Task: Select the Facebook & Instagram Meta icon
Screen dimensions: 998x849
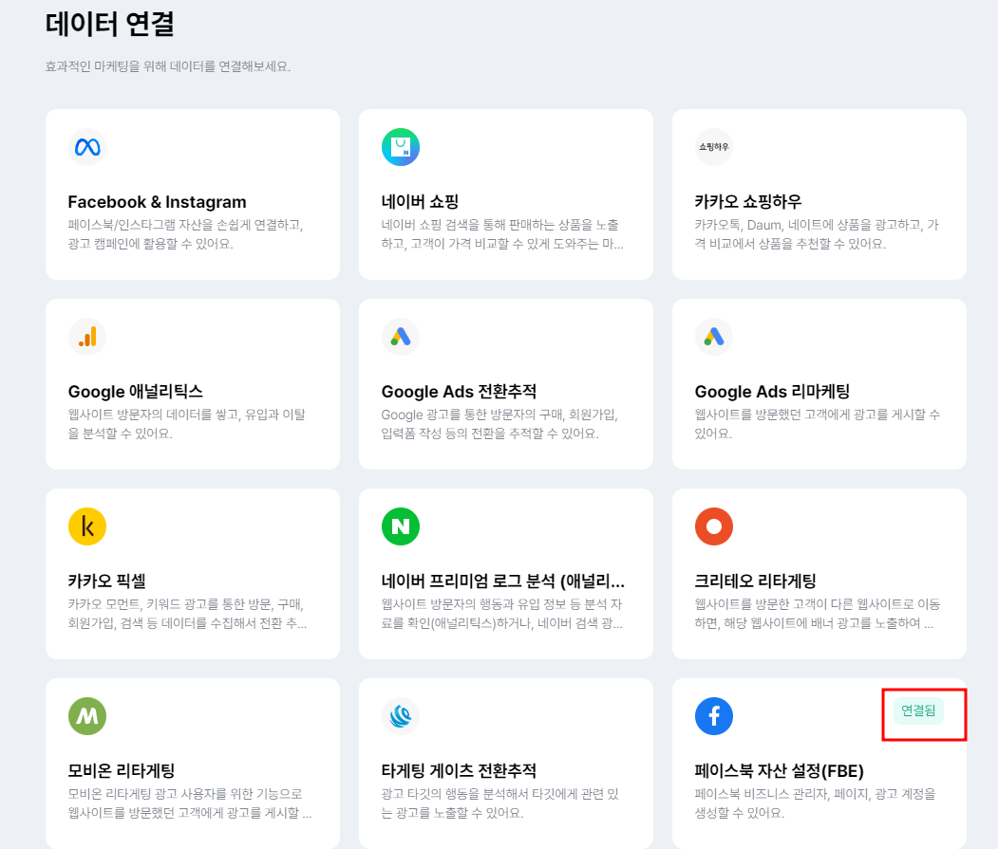Action: pyautogui.click(x=87, y=147)
